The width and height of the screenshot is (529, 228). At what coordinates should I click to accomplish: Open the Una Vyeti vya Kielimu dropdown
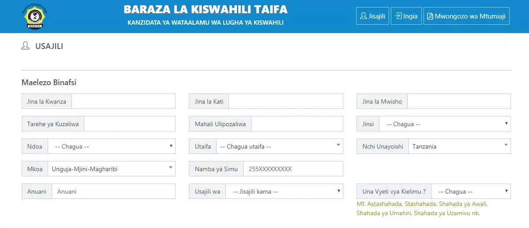coord(471,191)
